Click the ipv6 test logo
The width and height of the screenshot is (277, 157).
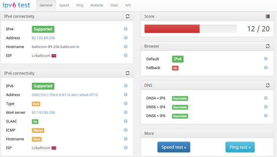tap(16, 5)
